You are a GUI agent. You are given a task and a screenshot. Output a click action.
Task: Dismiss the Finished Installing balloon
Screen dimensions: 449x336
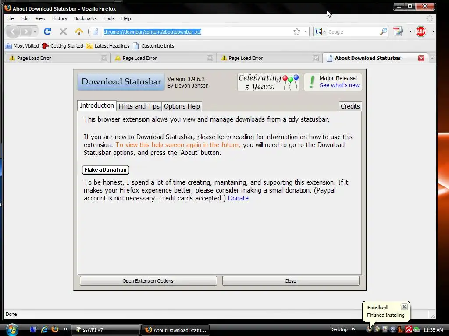[404, 307]
